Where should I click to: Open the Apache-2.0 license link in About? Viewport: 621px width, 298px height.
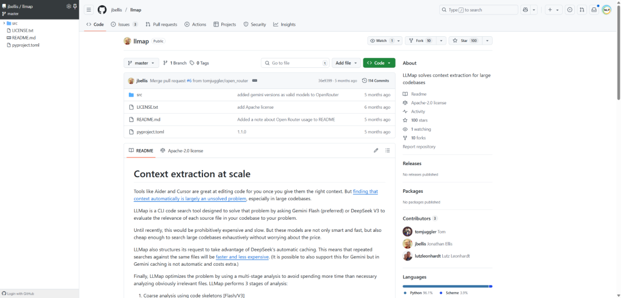[424, 103]
